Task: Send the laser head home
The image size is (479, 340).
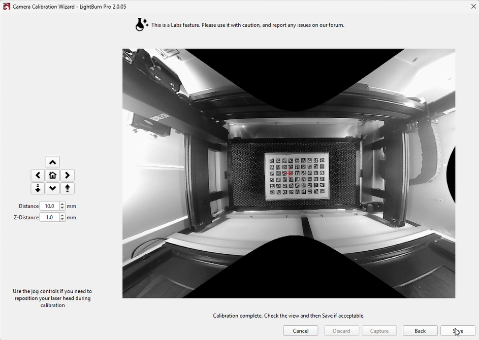Action: [x=53, y=175]
